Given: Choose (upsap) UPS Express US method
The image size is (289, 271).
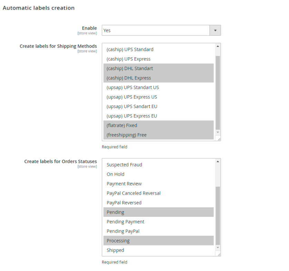Looking at the screenshot, I should pos(132,97).
